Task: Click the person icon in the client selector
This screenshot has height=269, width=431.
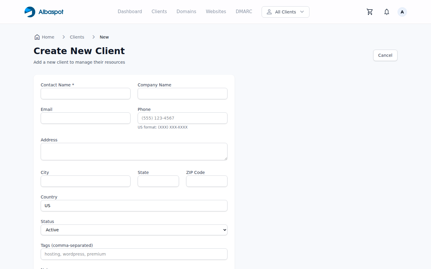Action: pyautogui.click(x=269, y=12)
